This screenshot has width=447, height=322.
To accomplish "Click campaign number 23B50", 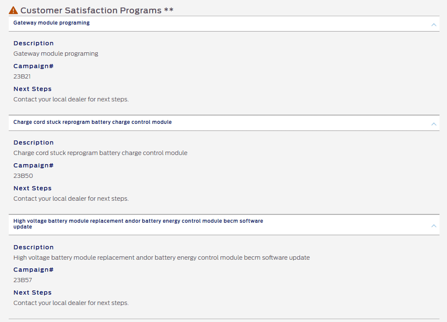I will pos(23,176).
